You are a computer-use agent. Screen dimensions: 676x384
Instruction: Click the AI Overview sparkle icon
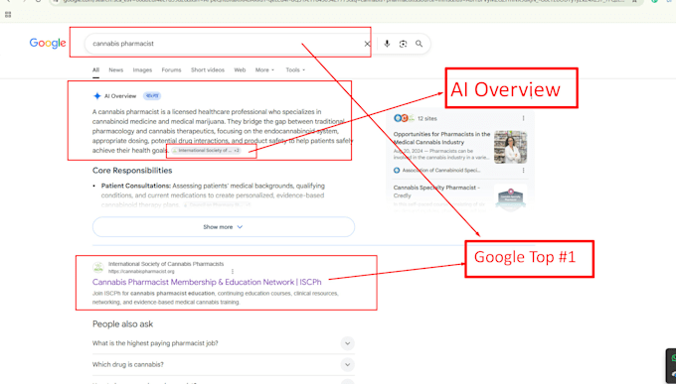[97, 96]
